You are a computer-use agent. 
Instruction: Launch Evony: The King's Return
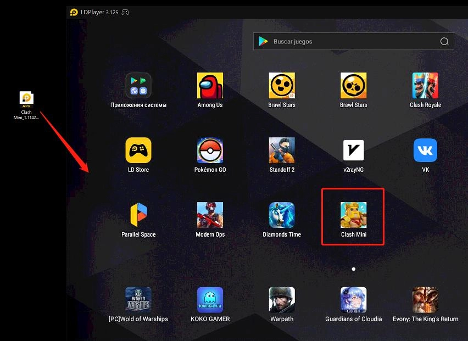click(x=425, y=300)
